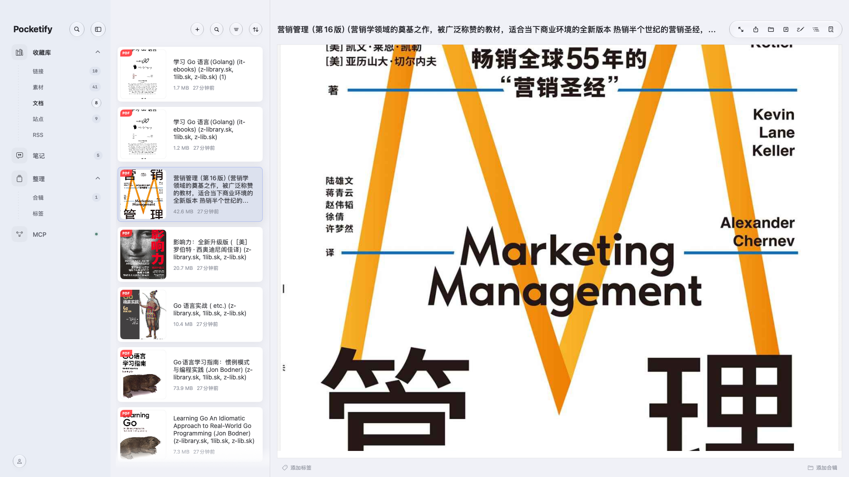This screenshot has height=477, width=849.
Task: Open search in the document list toolbar
Action: (x=217, y=29)
